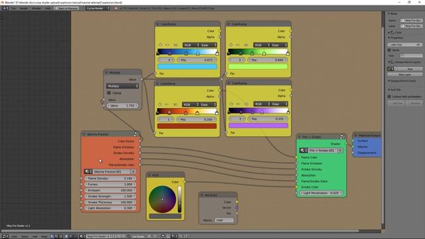Toggle Clamp checkbox in Multiply node
The height and width of the screenshot is (239, 425).
pos(109,93)
